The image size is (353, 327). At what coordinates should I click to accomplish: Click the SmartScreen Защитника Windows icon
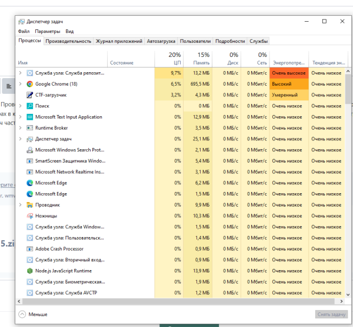click(30, 161)
